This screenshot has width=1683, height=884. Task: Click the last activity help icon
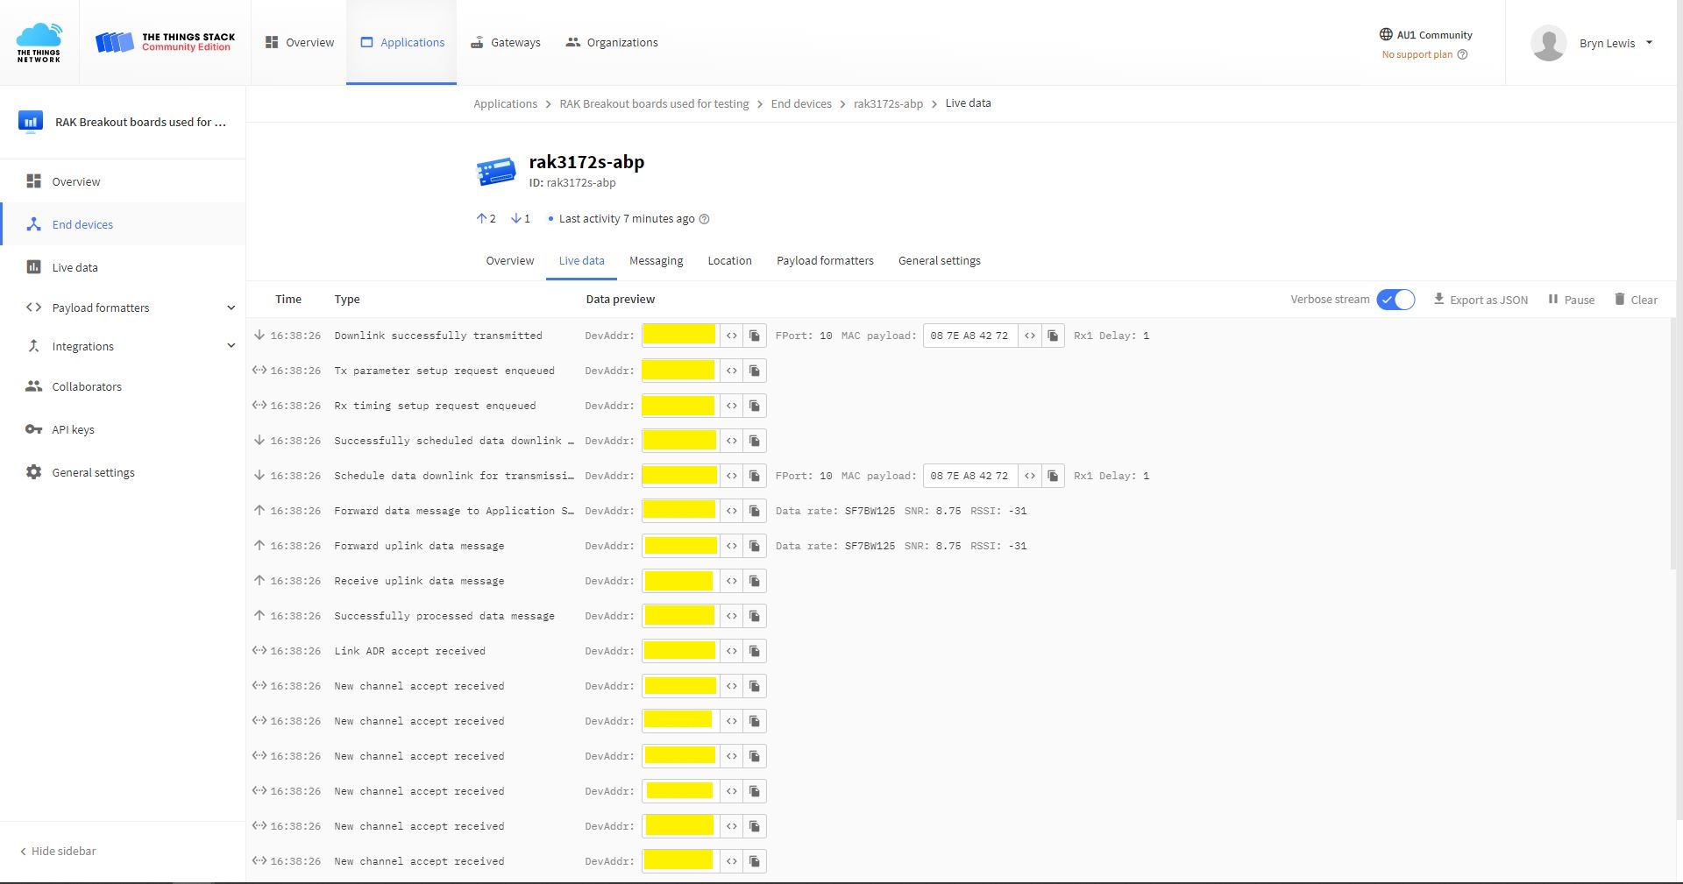point(704,219)
